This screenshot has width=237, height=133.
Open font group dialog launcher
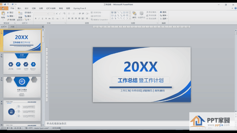point(65,23)
